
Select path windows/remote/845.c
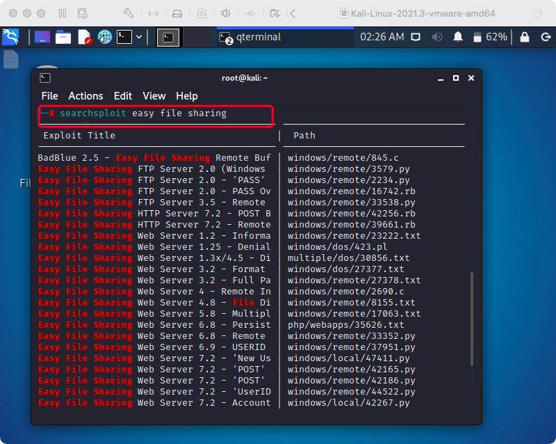click(x=343, y=158)
